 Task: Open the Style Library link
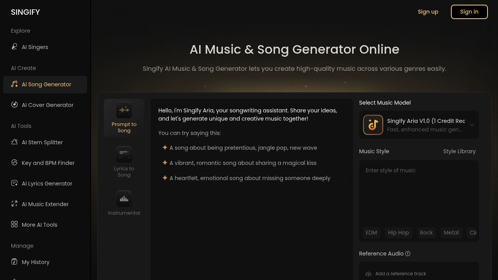(x=459, y=151)
